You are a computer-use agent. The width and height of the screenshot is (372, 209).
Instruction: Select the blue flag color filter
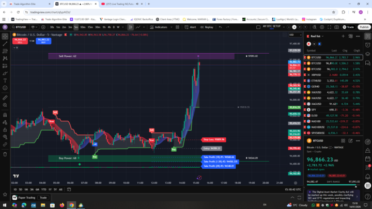click(x=320, y=44)
